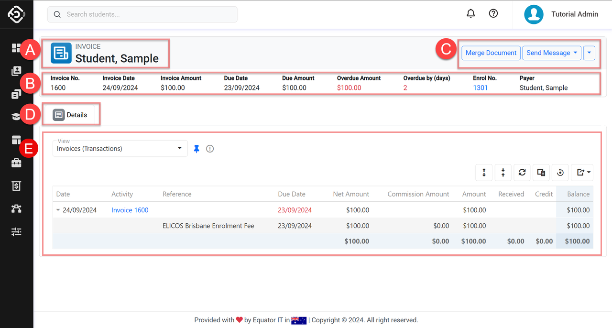Open the briefcase sidebar icon
Screen dimensions: 612x328
[16, 163]
